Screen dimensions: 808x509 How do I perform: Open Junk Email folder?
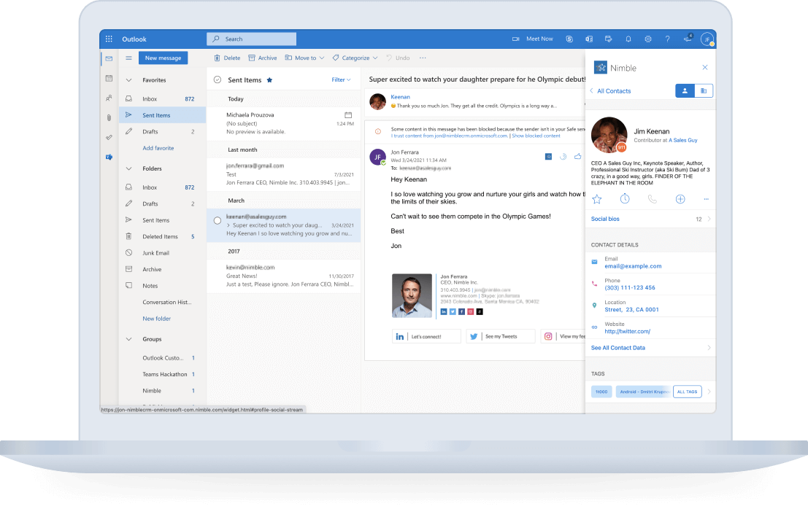click(x=162, y=253)
